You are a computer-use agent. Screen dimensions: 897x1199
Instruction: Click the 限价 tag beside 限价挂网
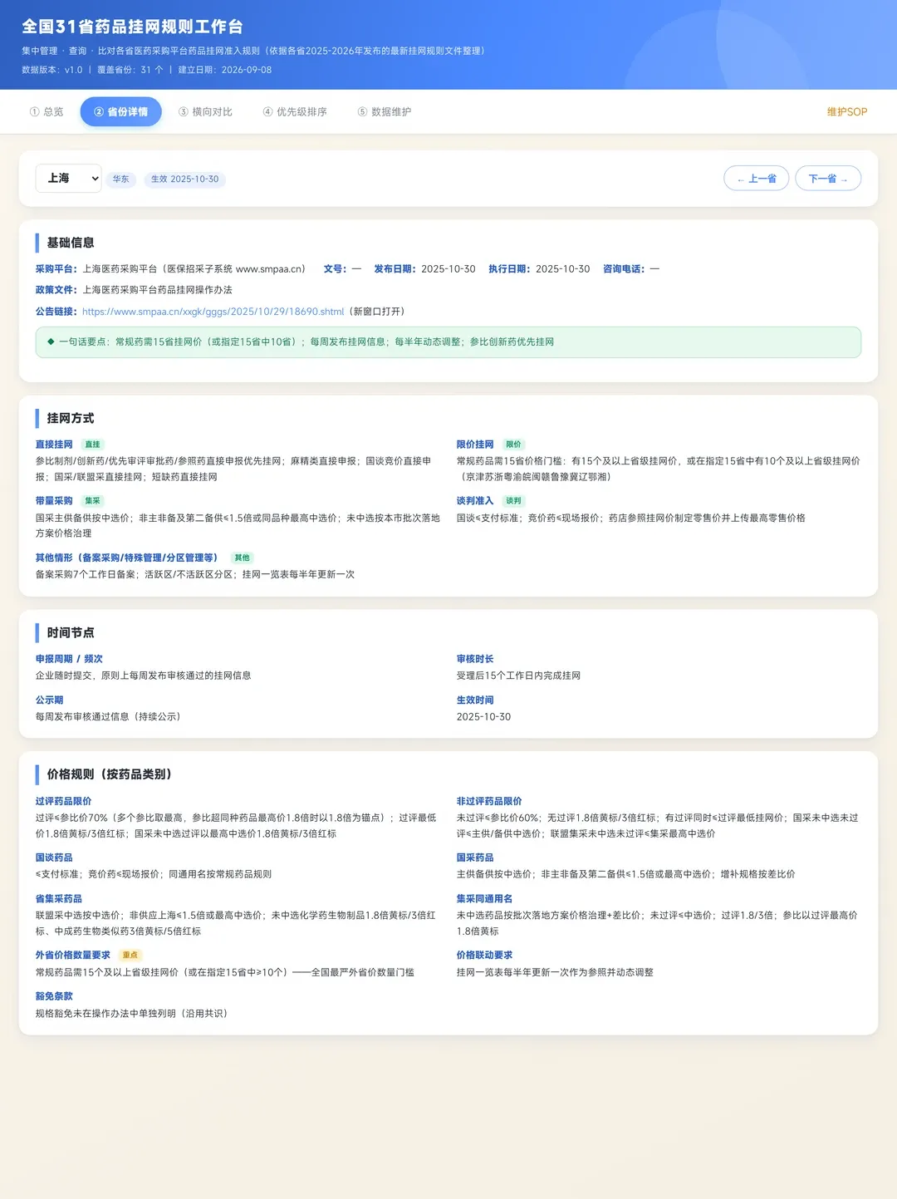[513, 445]
